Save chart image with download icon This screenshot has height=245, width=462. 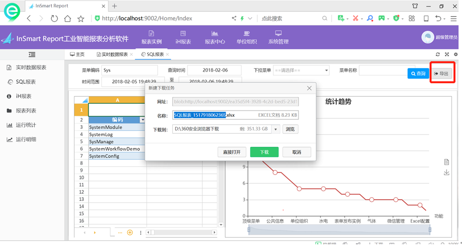click(446, 172)
